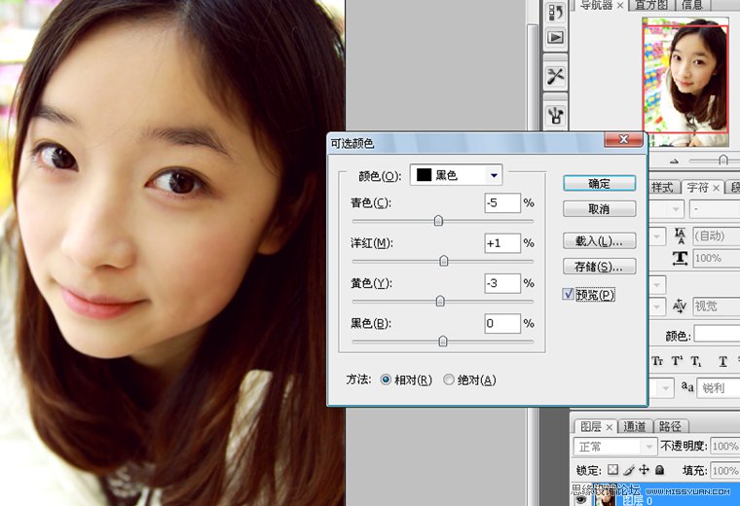Open the Actions panel play icon
The height and width of the screenshot is (506, 740).
(x=555, y=37)
